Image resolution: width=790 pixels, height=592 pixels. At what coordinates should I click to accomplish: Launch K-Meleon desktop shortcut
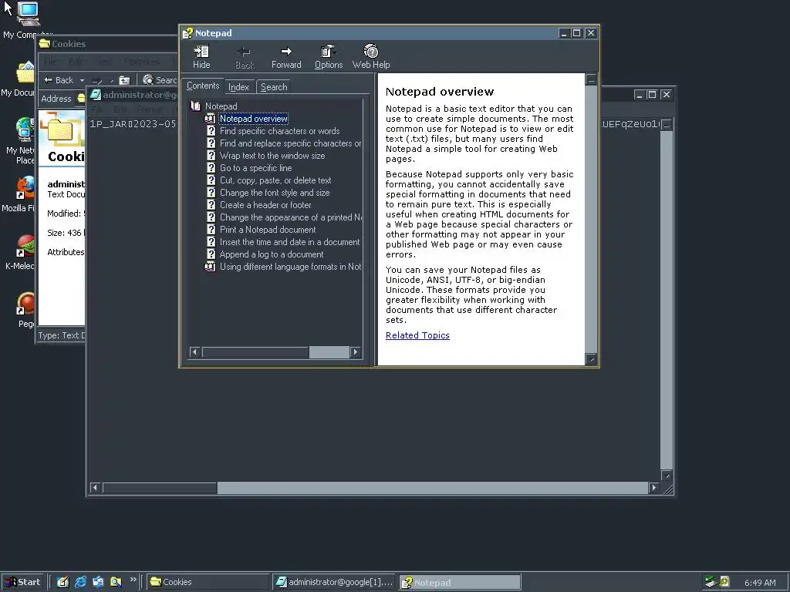click(20, 252)
